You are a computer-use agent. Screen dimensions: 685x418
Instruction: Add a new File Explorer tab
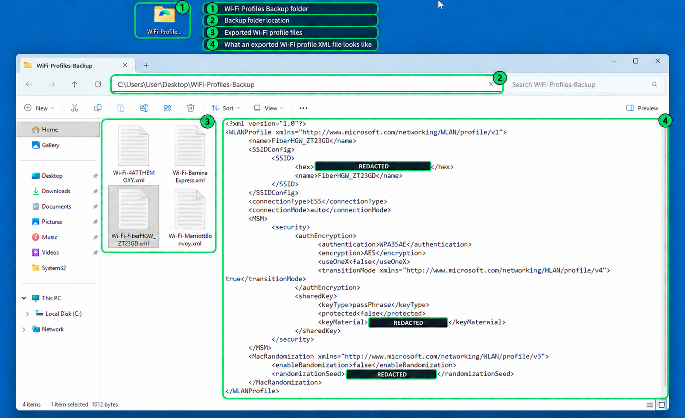[x=146, y=65]
